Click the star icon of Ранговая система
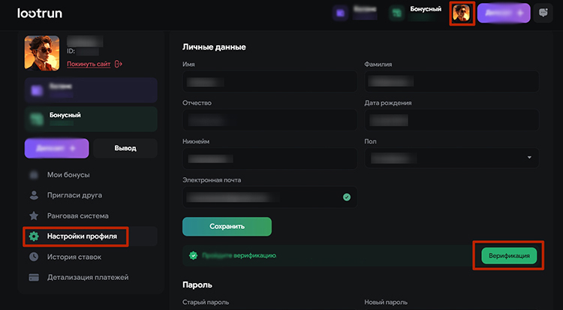The image size is (563, 310). pyautogui.click(x=34, y=215)
